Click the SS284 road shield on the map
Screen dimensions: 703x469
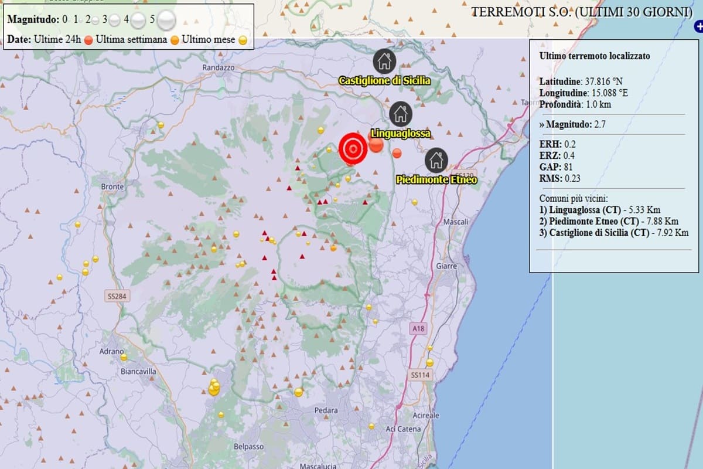(118, 297)
